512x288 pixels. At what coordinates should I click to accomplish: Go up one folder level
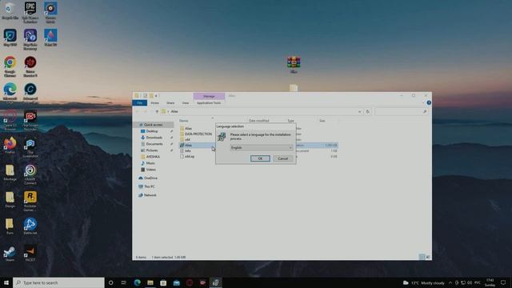pos(157,112)
